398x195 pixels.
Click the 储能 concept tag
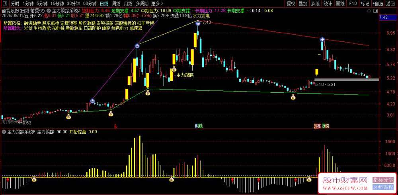106,28
